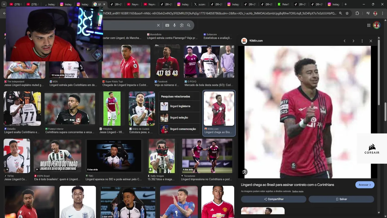
Task: Switch to the x.com tab
Action: click(199, 4)
